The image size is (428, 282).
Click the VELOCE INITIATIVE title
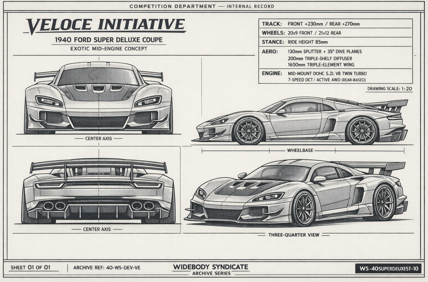point(105,26)
